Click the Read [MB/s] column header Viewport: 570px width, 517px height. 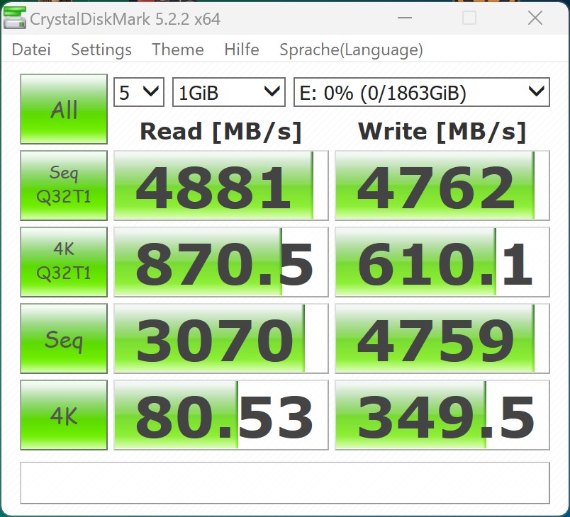pos(220,132)
